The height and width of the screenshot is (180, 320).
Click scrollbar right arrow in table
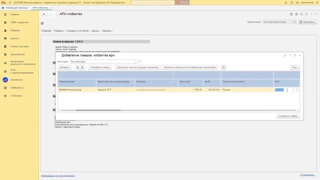coord(298,110)
